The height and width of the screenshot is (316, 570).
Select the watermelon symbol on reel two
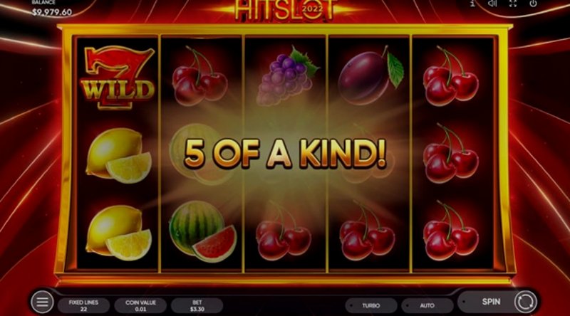(203, 231)
